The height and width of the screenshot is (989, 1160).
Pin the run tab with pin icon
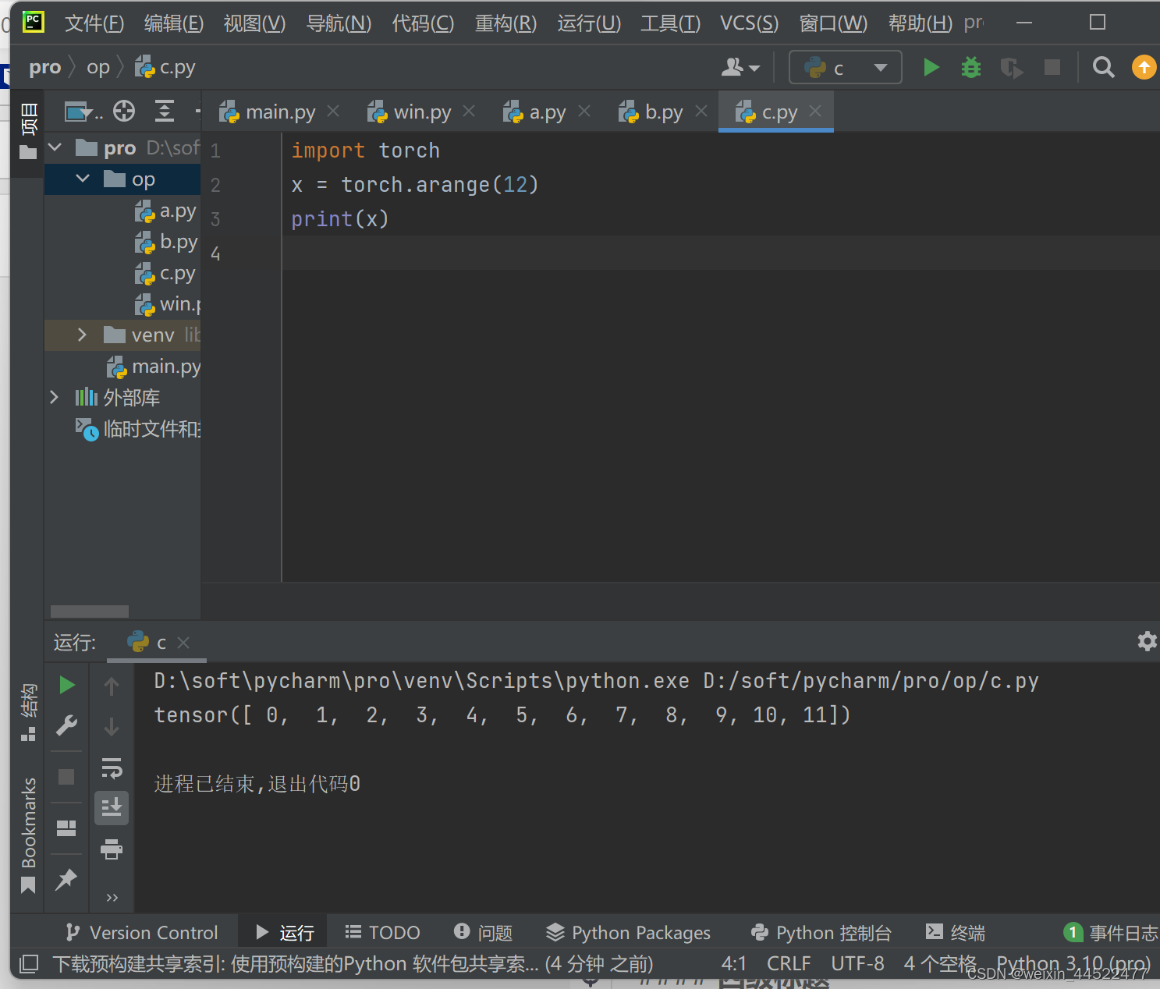66,879
